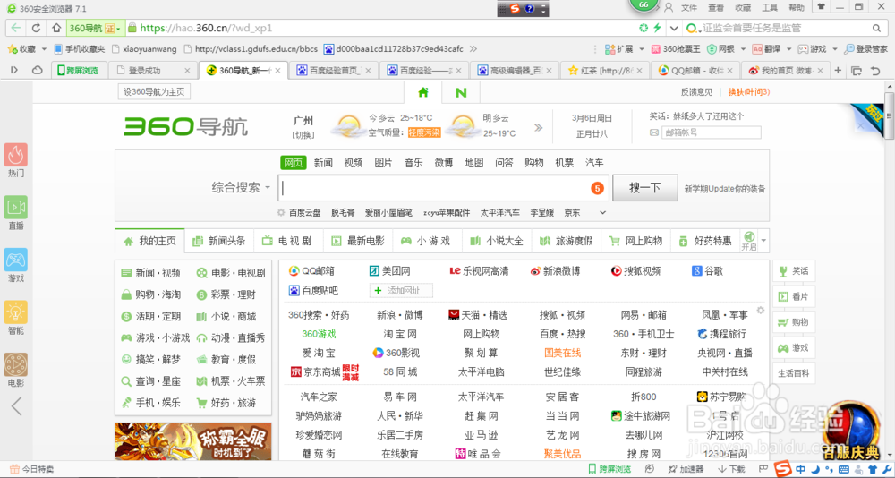The width and height of the screenshot is (895, 478).
Task: Open the 淘宝网 link
Action: [x=400, y=334]
